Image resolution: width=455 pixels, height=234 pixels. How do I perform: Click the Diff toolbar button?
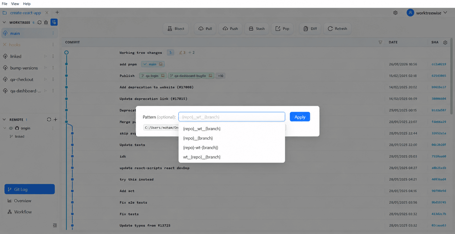click(x=310, y=29)
